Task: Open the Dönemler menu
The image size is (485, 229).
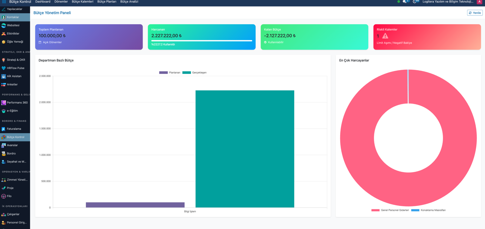Action: point(61,2)
